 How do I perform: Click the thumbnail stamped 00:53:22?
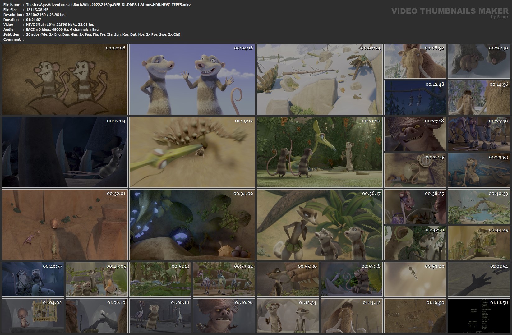click(x=224, y=279)
